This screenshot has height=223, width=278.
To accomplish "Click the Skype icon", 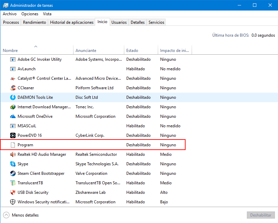I will click(13, 164).
